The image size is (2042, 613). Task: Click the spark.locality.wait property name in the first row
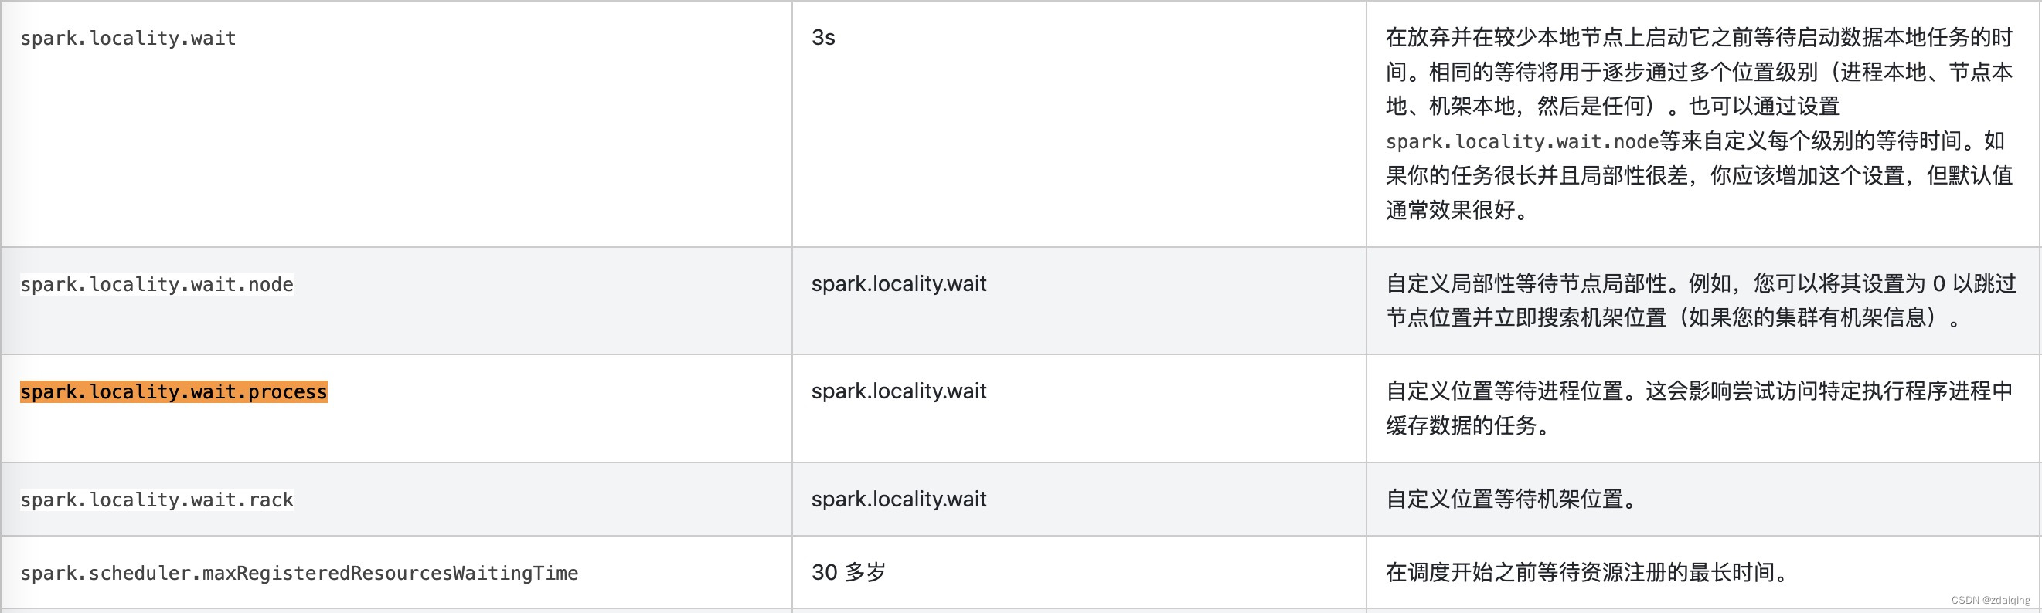click(x=128, y=38)
